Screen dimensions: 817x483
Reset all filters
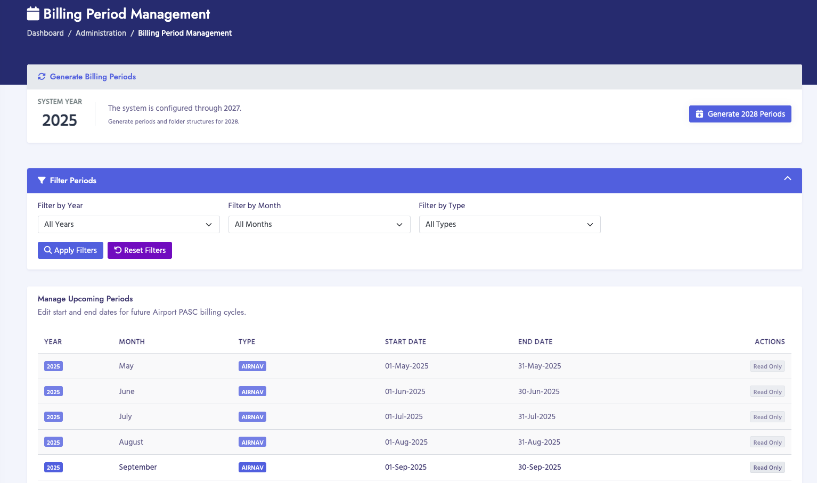pyautogui.click(x=140, y=250)
